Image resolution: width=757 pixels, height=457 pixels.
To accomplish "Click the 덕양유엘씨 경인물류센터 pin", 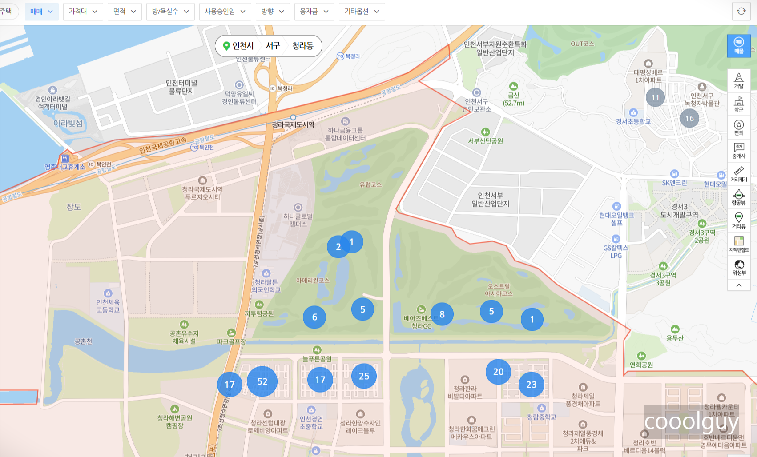I will (x=239, y=85).
